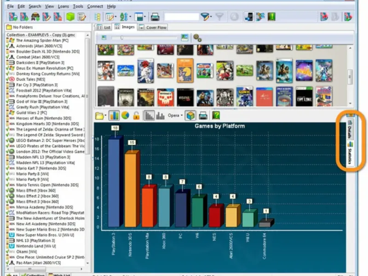Click the printer icon in the main toolbar

155,17
